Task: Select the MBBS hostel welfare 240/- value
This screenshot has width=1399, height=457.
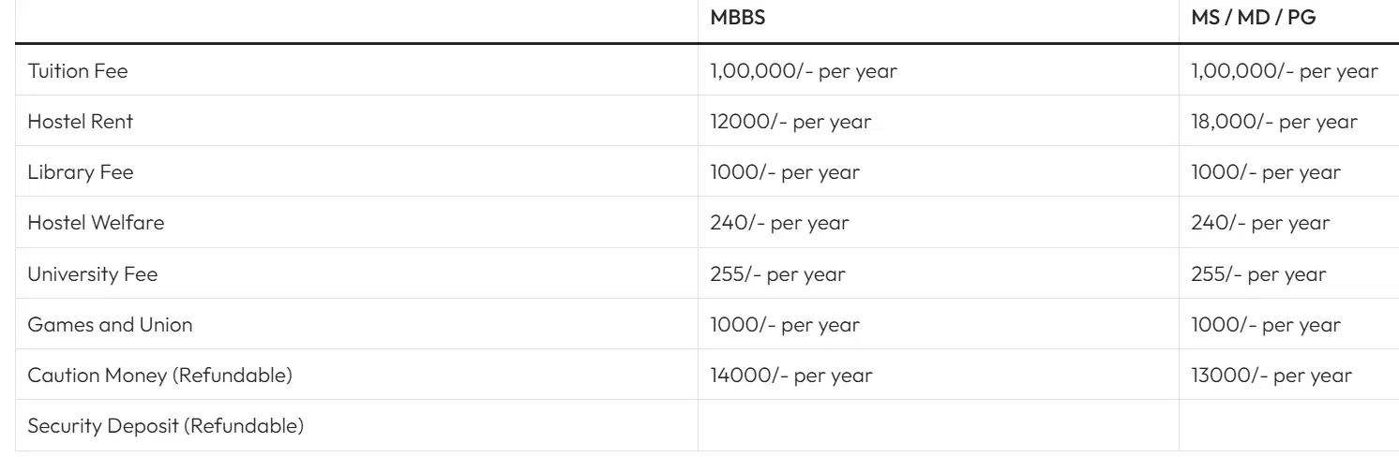Action: 780,223
